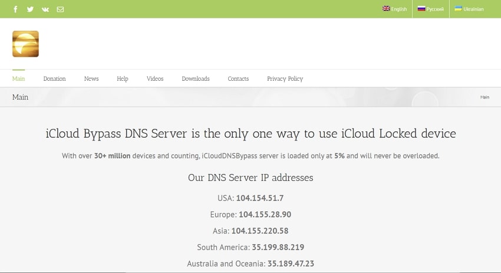Open the Contacts menu item

pos(238,78)
